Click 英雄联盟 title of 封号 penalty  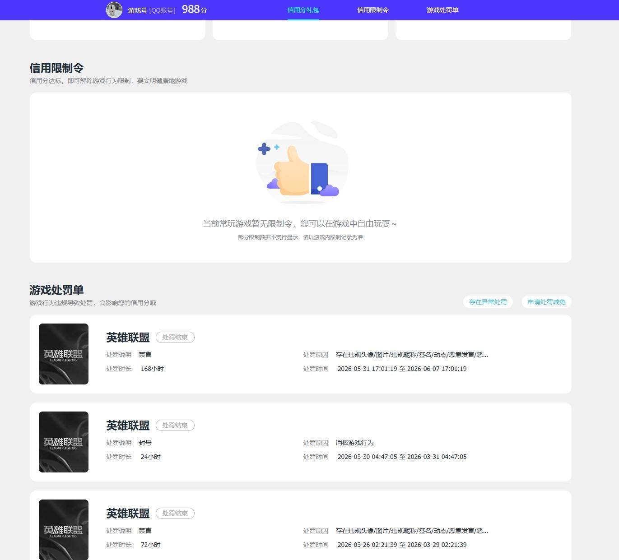(x=128, y=426)
